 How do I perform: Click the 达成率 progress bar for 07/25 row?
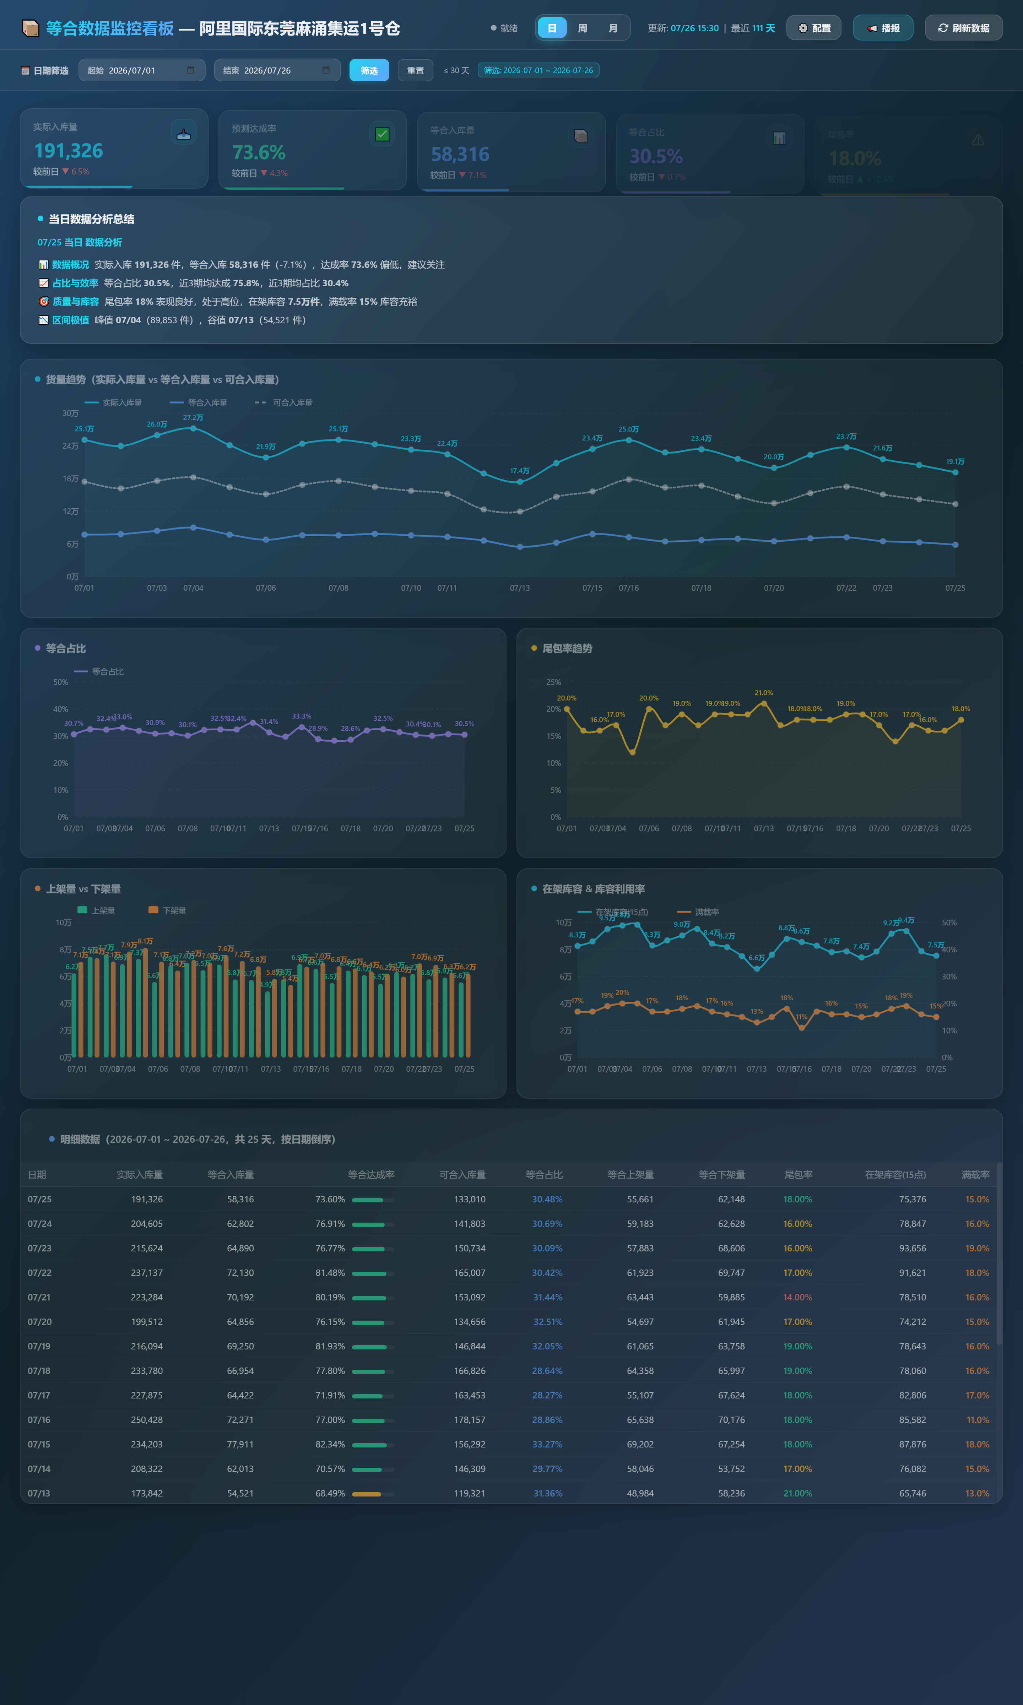tap(373, 1200)
